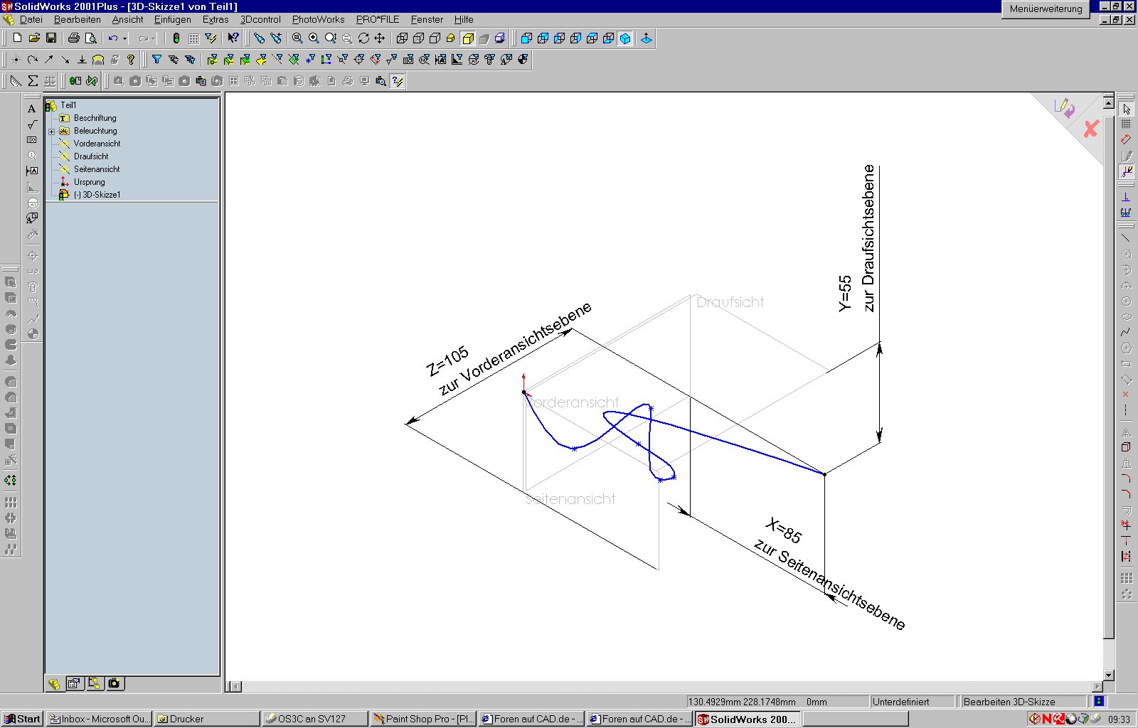
Task: Click the Rebuild traffic light icon
Action: [176, 38]
